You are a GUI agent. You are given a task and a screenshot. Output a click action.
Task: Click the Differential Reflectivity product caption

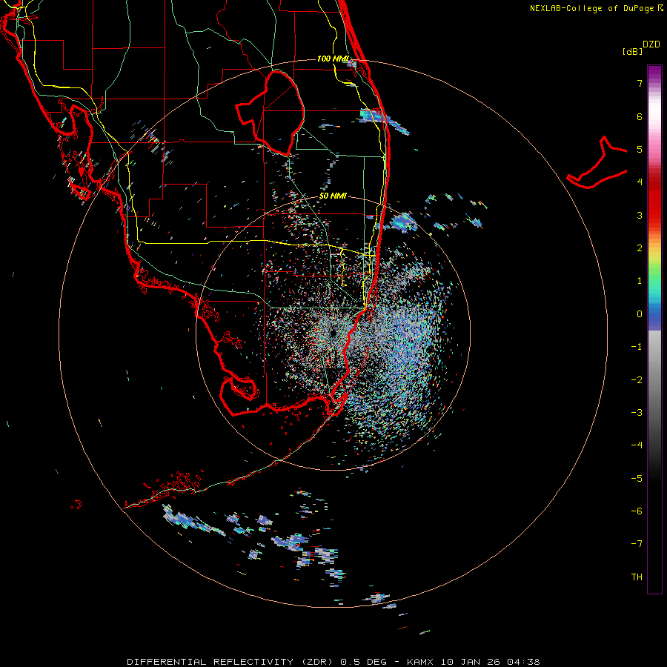pos(333,662)
